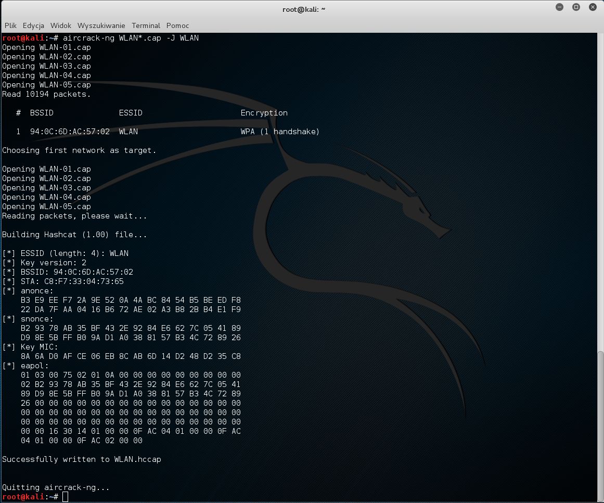The width and height of the screenshot is (604, 503).
Task: Click the BSSID column header
Action: [x=42, y=113]
